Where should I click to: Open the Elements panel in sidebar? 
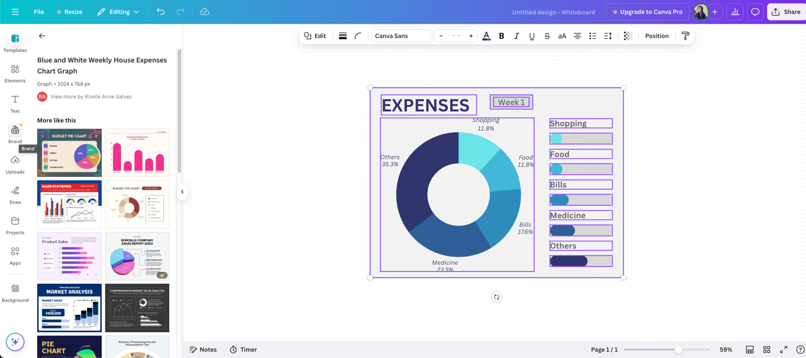[x=15, y=74]
